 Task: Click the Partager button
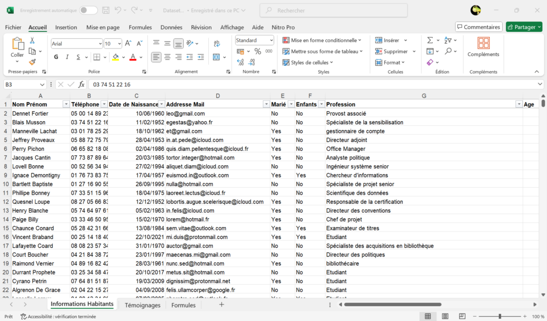[x=523, y=27]
